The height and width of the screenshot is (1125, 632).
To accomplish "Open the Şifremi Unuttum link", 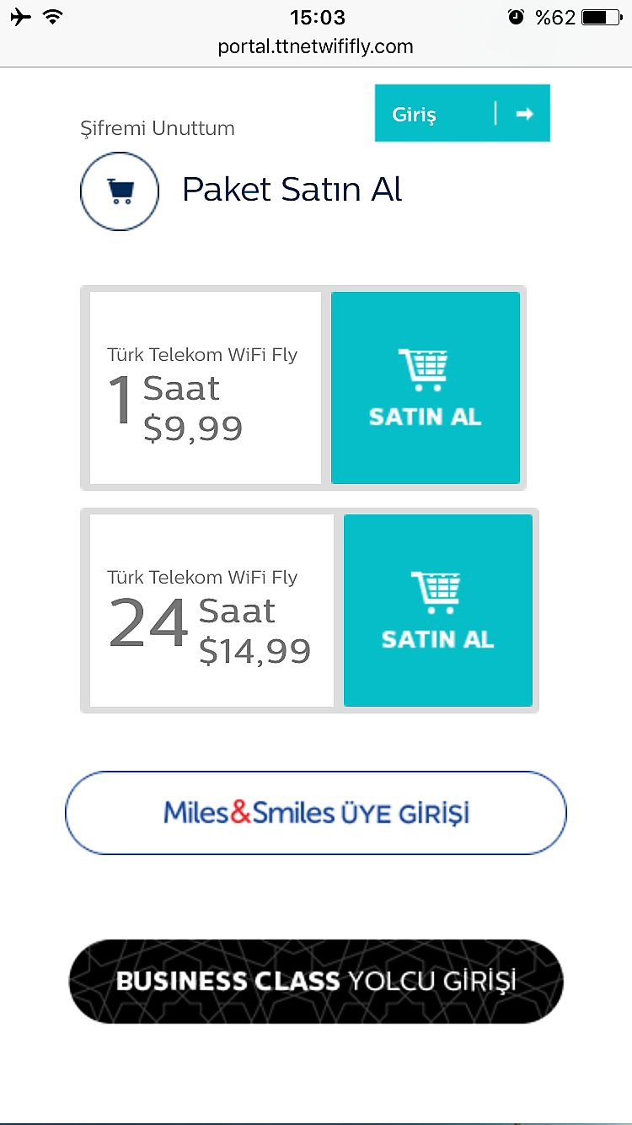I will coord(158,128).
